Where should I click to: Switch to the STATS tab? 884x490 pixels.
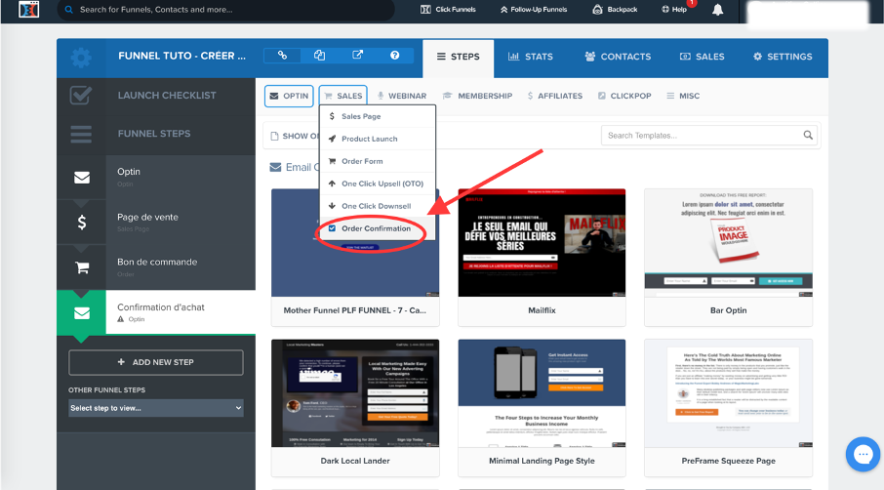pos(531,57)
